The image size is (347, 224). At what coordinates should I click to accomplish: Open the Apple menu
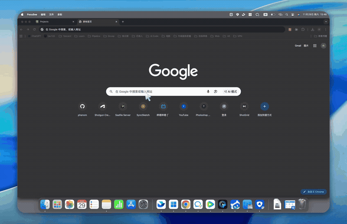click(23, 15)
